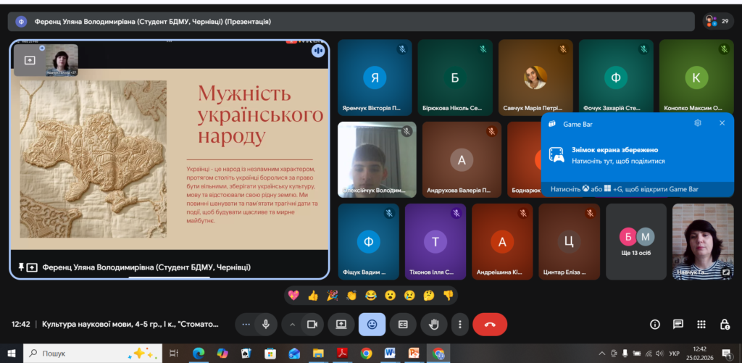Toggle the raise hand button
Viewport: 742px width, 363px height.
(x=434, y=324)
